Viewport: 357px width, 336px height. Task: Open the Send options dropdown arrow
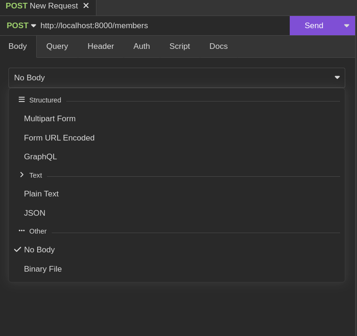coord(347,25)
